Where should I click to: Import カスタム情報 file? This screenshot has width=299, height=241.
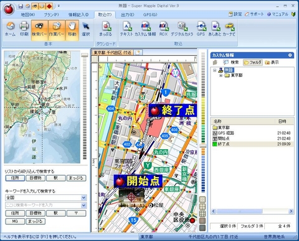(x=145, y=29)
